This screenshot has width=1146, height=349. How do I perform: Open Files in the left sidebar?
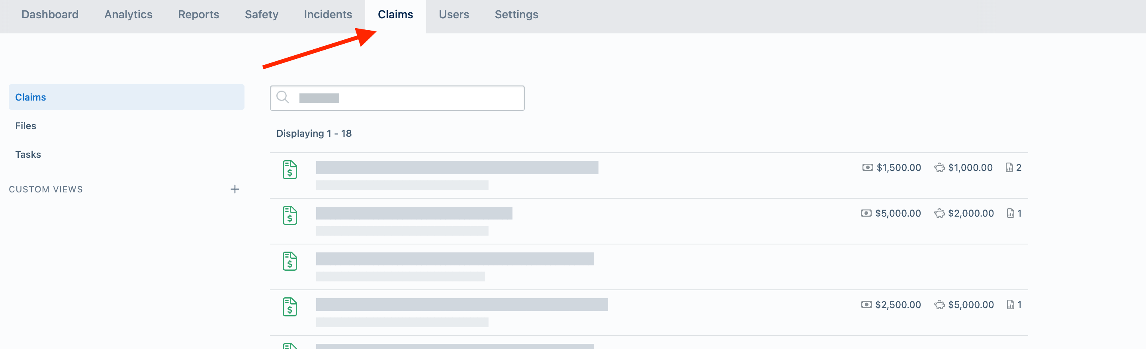pyautogui.click(x=26, y=126)
